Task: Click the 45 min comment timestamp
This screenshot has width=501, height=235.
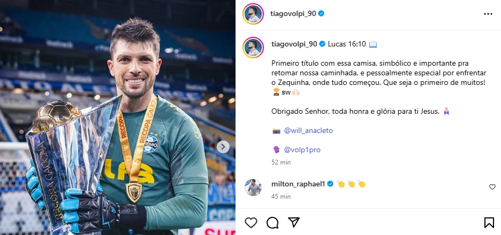Action: click(281, 197)
